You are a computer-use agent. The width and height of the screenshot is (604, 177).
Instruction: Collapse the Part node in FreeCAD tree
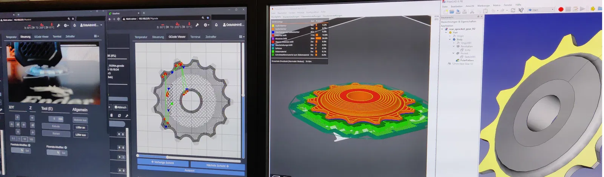pyautogui.click(x=446, y=32)
